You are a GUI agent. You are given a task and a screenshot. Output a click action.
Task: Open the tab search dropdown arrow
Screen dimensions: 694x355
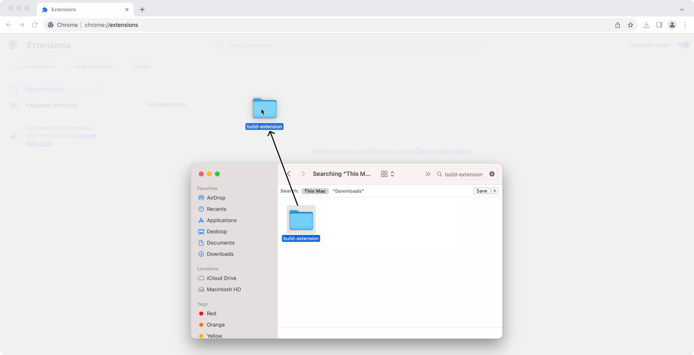point(681,9)
